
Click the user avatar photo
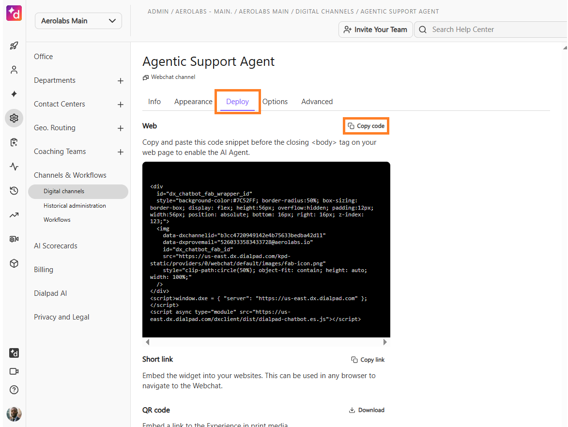pyautogui.click(x=14, y=413)
